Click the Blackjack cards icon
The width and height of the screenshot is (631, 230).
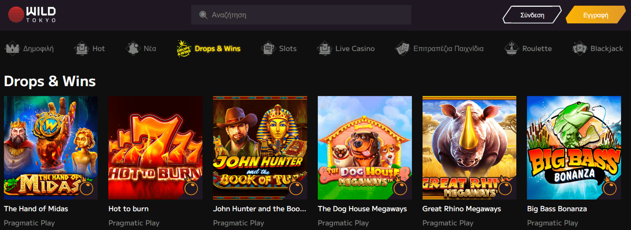pyautogui.click(x=579, y=49)
